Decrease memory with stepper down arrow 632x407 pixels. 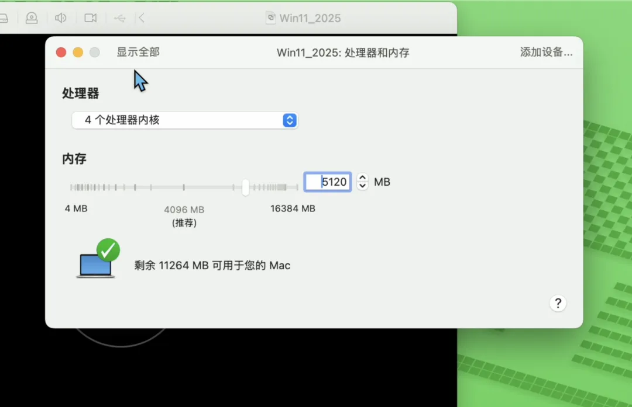point(362,186)
